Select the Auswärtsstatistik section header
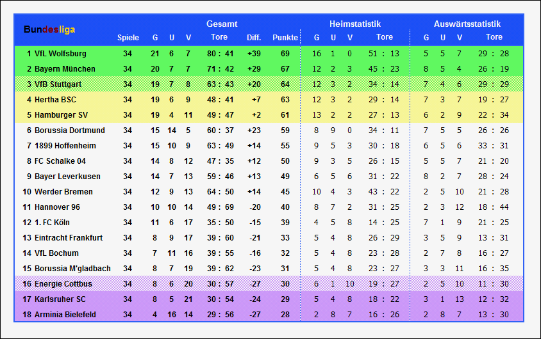 (467, 24)
